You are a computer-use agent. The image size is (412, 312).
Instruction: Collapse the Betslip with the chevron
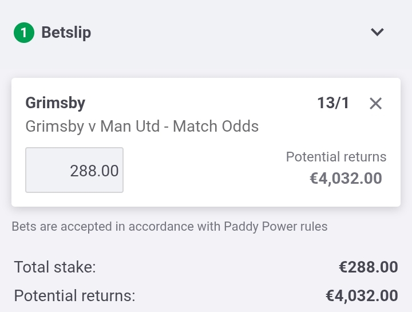click(x=377, y=32)
